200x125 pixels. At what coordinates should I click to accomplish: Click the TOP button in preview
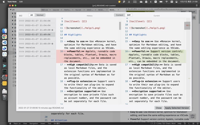coord(192,116)
